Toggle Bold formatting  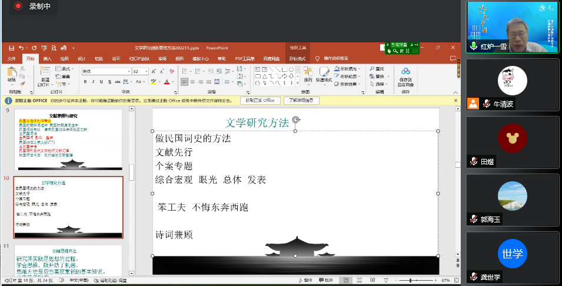pos(85,82)
